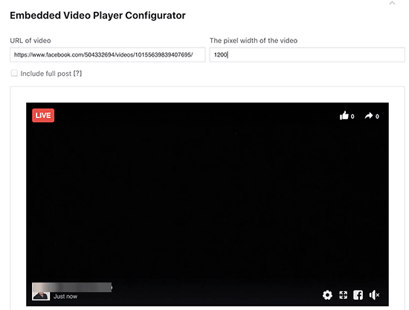The height and width of the screenshot is (310, 409).
Task: Enter fullscreen mode in the player
Action: coord(344,295)
